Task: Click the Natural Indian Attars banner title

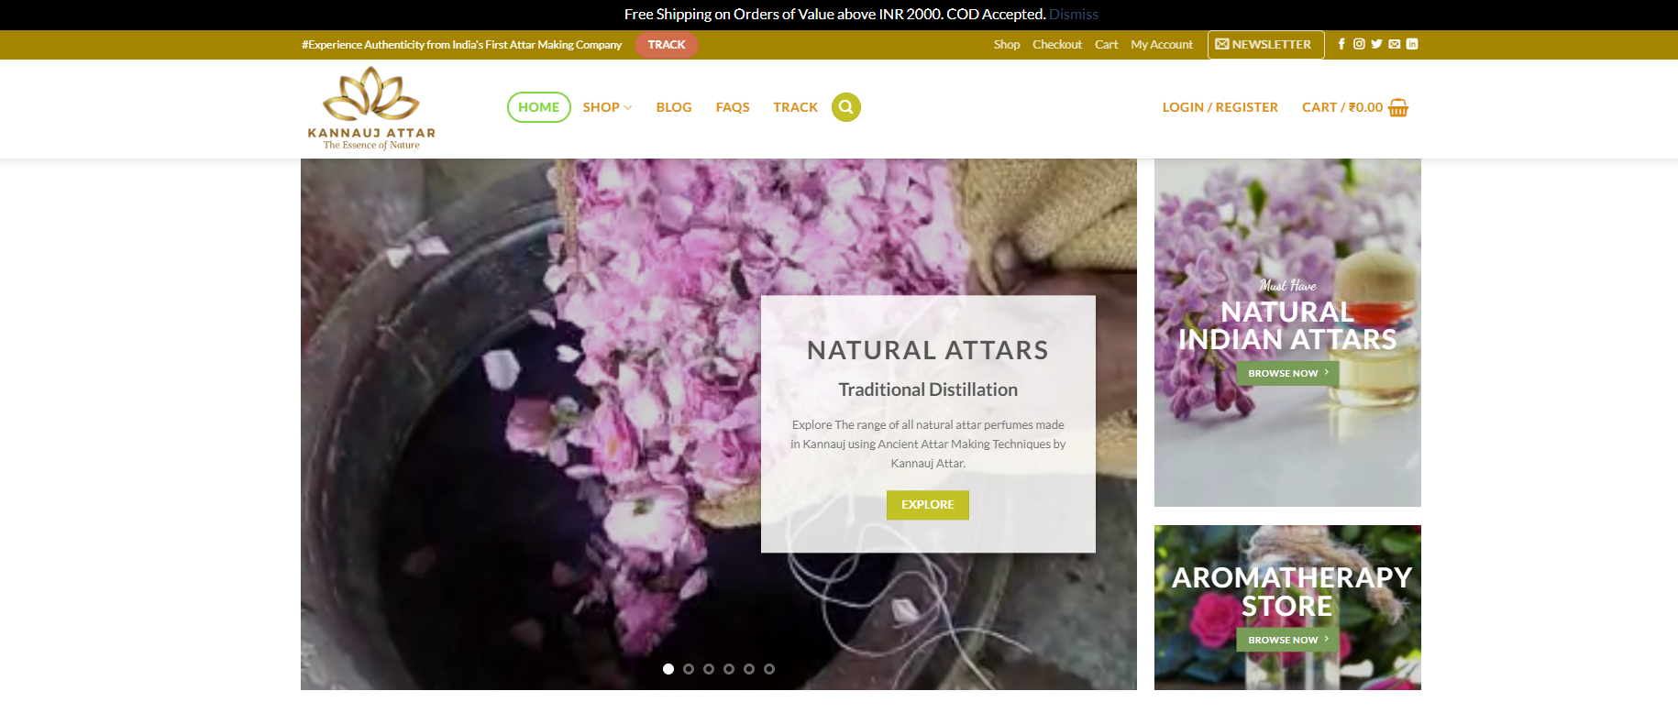Action: pos(1287,325)
